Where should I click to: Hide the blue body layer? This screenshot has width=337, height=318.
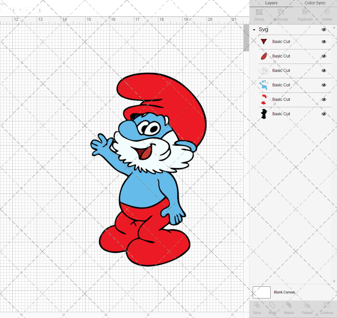324,85
